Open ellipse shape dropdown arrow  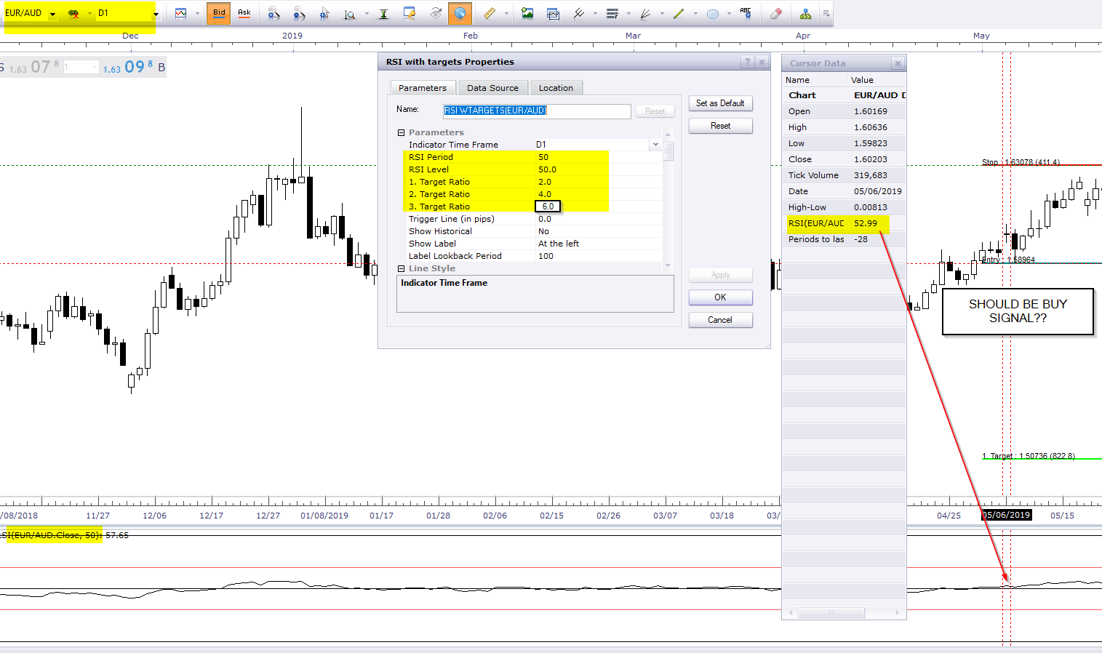(729, 13)
